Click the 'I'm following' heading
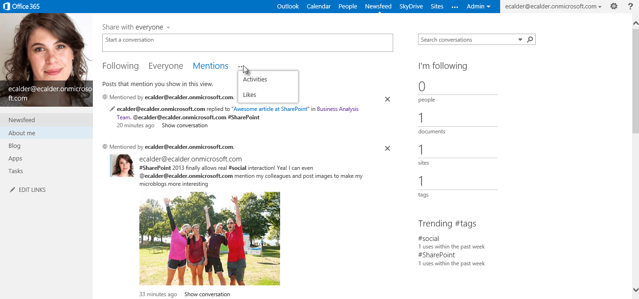This screenshot has height=299, width=639. pos(442,66)
